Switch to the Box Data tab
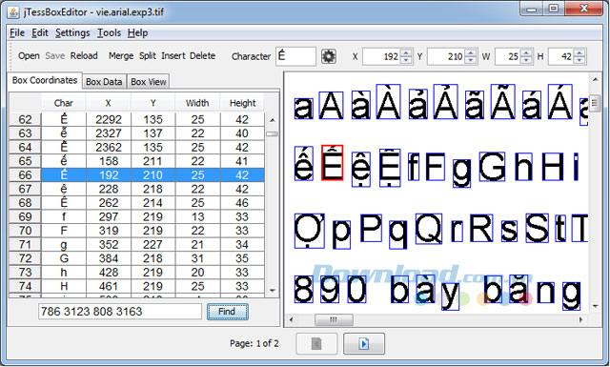 click(104, 82)
